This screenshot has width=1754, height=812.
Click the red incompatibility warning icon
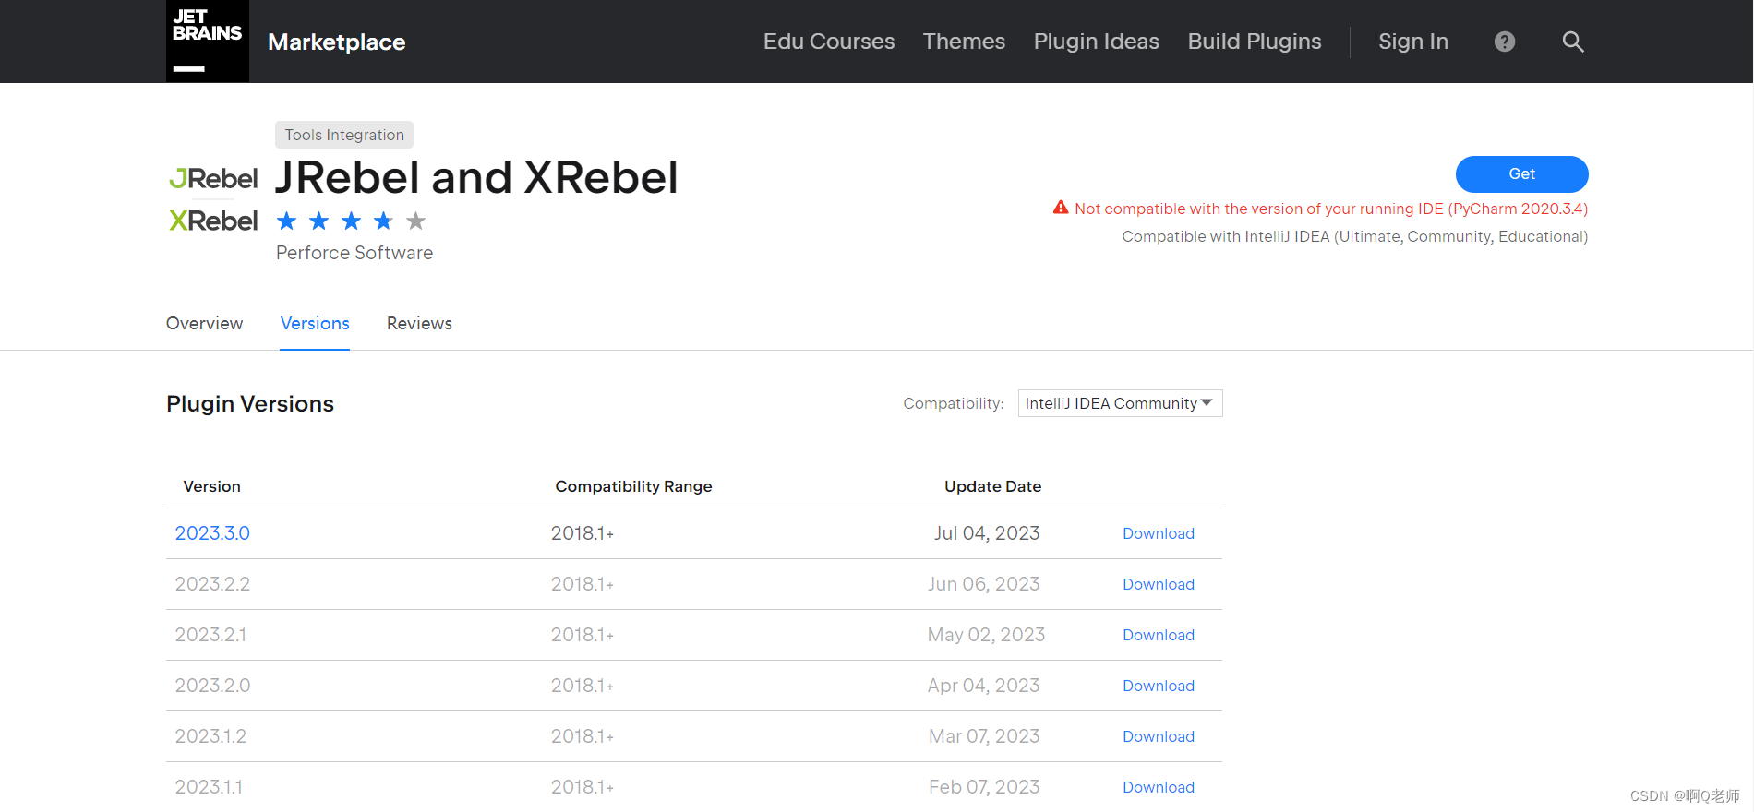point(1061,208)
